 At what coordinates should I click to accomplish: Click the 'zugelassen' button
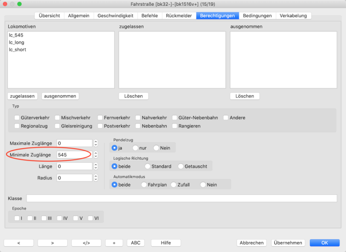[23, 96]
